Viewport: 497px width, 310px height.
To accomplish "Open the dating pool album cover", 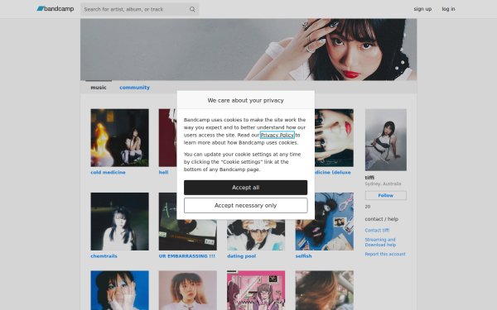I will click(x=256, y=235).
